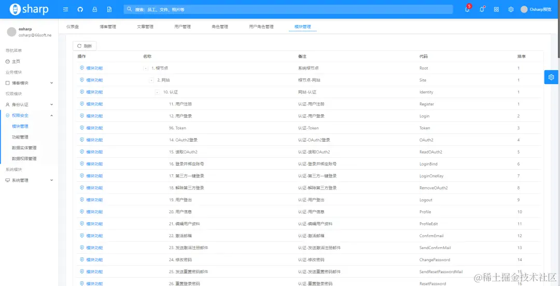Click sidebar osharp profile avatar

click(12, 32)
